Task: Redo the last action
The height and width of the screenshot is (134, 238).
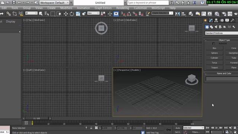Action: 28,3
